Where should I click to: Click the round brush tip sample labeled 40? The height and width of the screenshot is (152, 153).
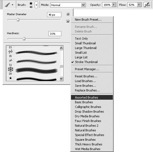31,5
